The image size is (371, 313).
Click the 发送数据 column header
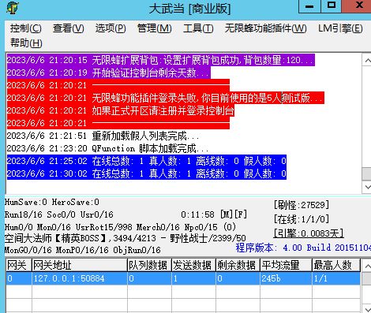193,265
